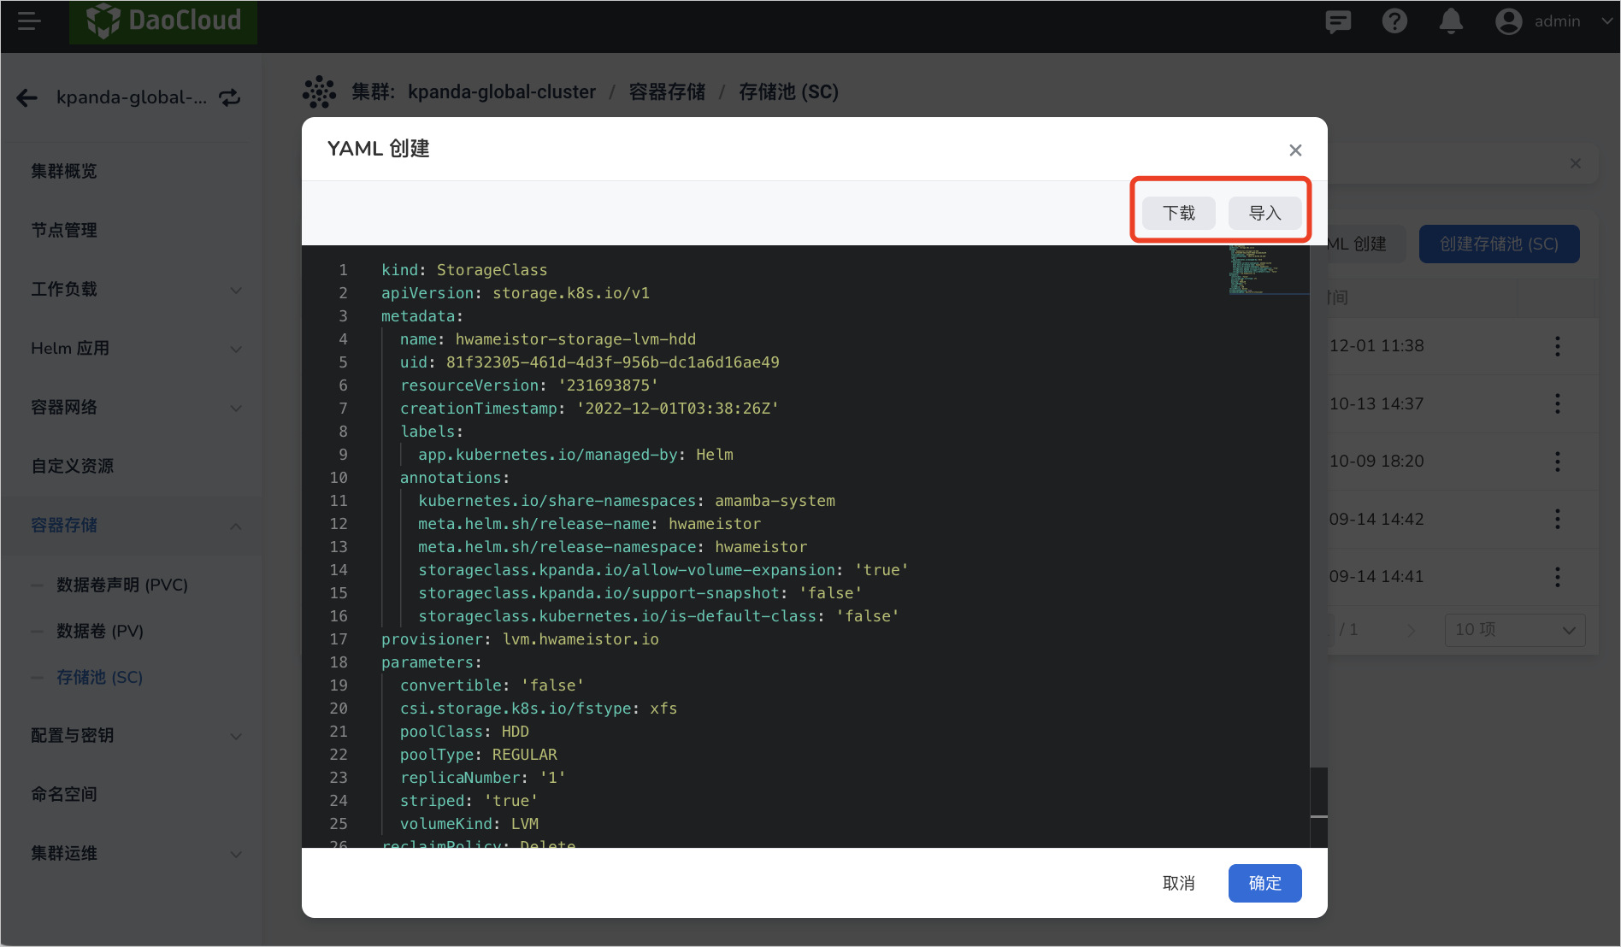Click the DaoCloud logo

163,21
